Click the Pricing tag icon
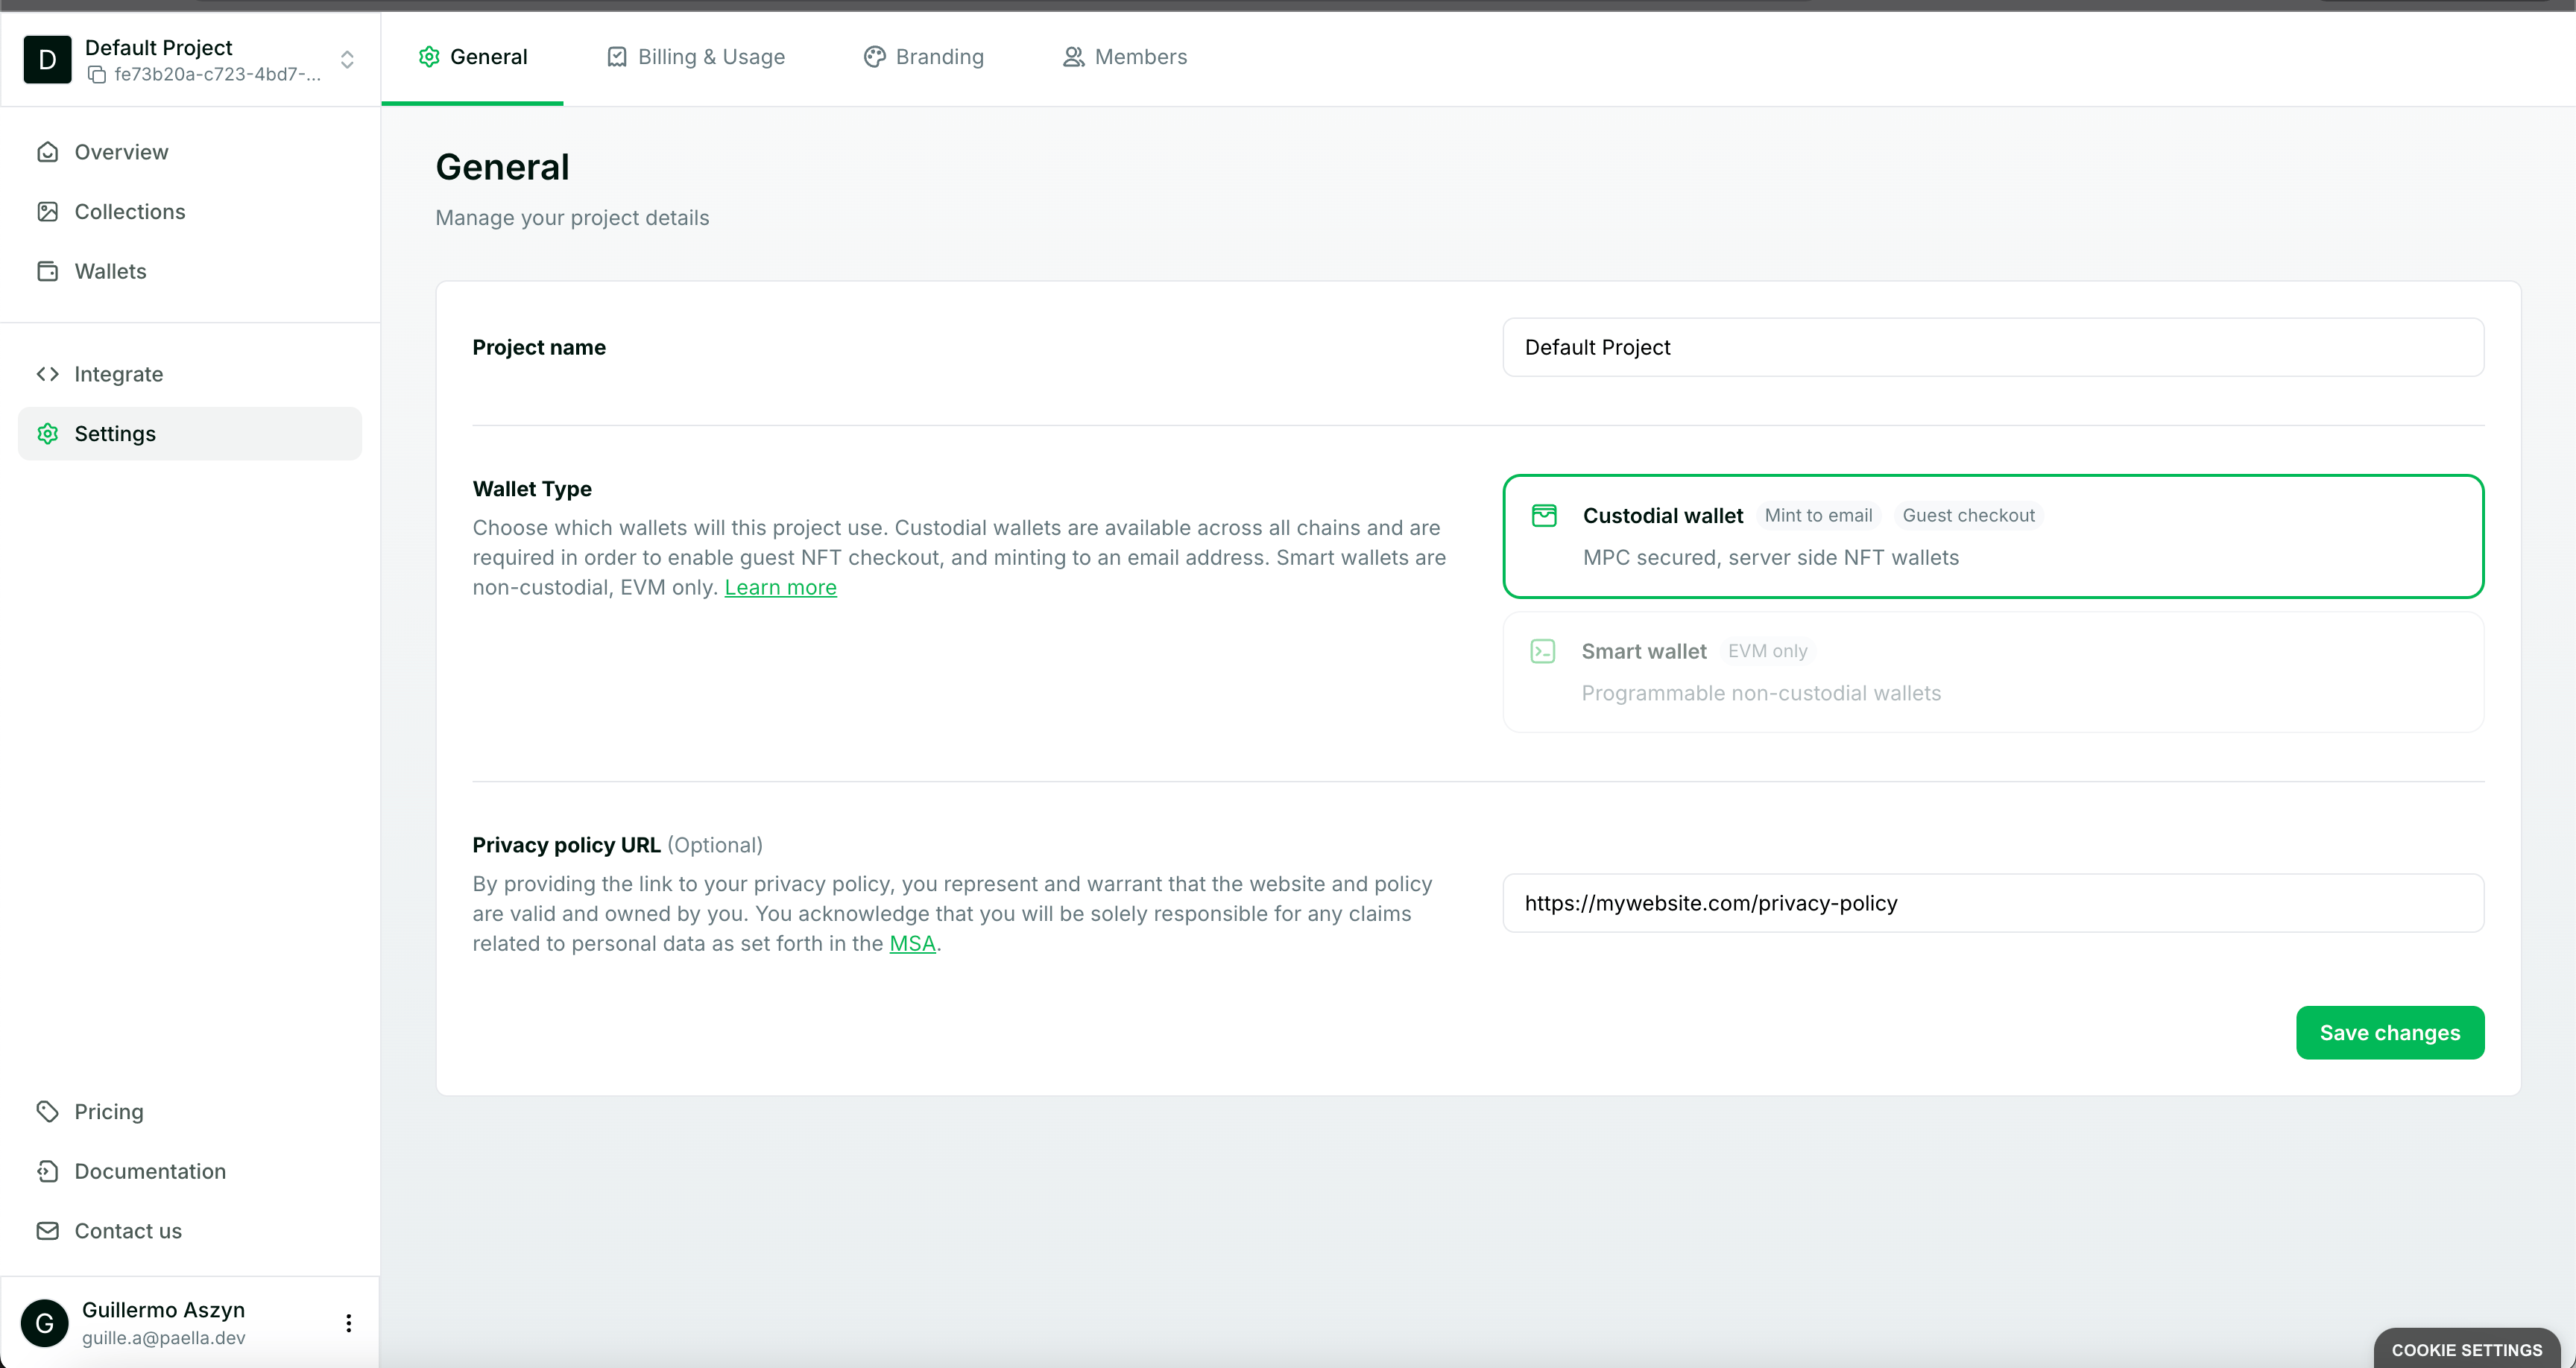This screenshot has width=2576, height=1368. [x=47, y=1112]
